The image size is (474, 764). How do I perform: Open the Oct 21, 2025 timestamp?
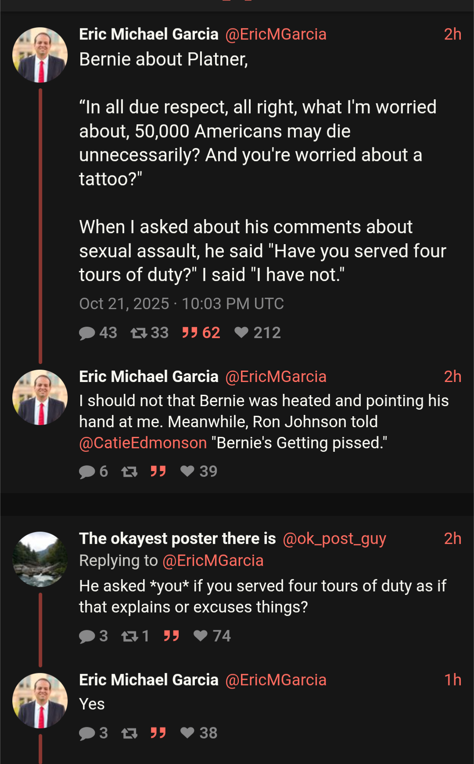(181, 304)
